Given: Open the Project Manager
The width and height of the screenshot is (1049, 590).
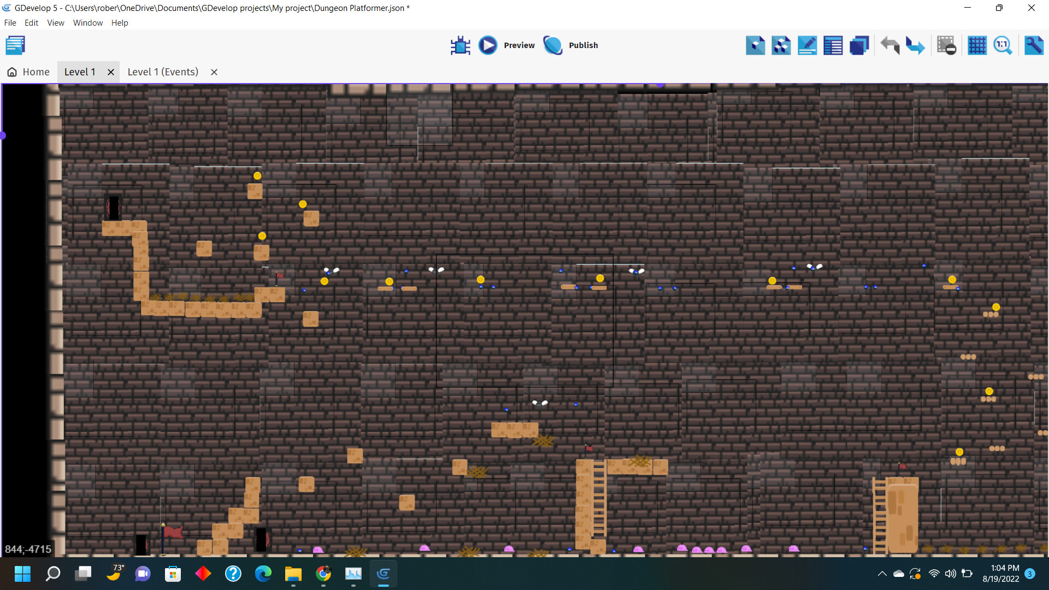Looking at the screenshot, I should [15, 45].
